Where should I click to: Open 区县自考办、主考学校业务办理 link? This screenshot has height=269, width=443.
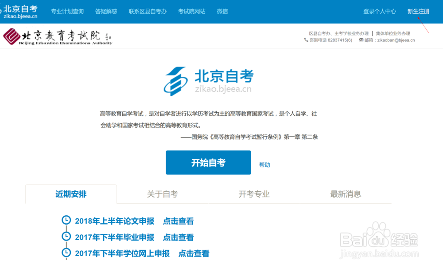[338, 33]
